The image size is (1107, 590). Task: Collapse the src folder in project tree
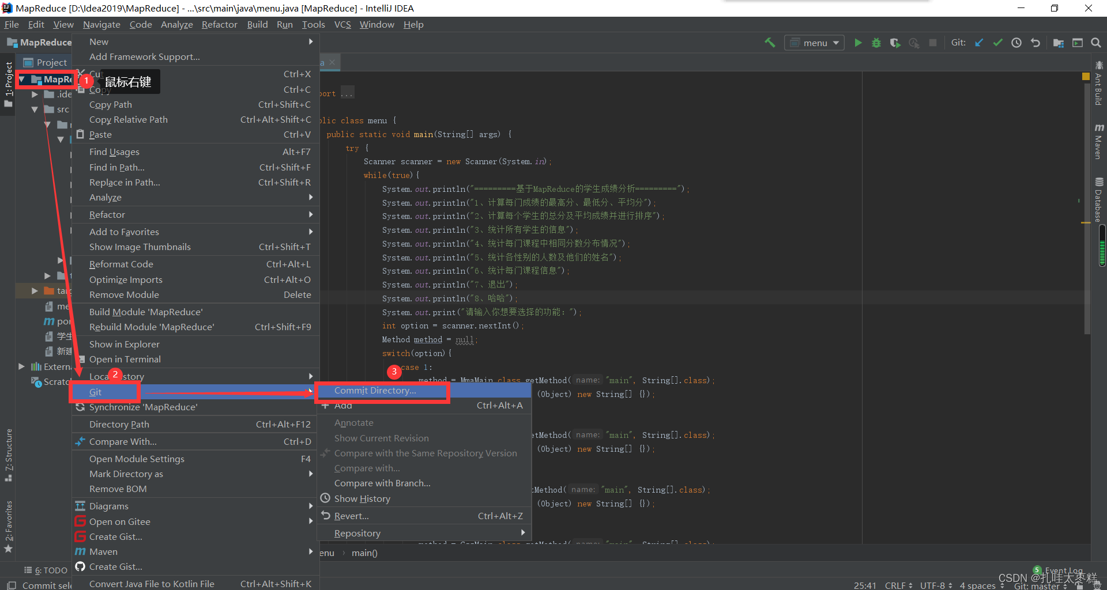(35, 109)
